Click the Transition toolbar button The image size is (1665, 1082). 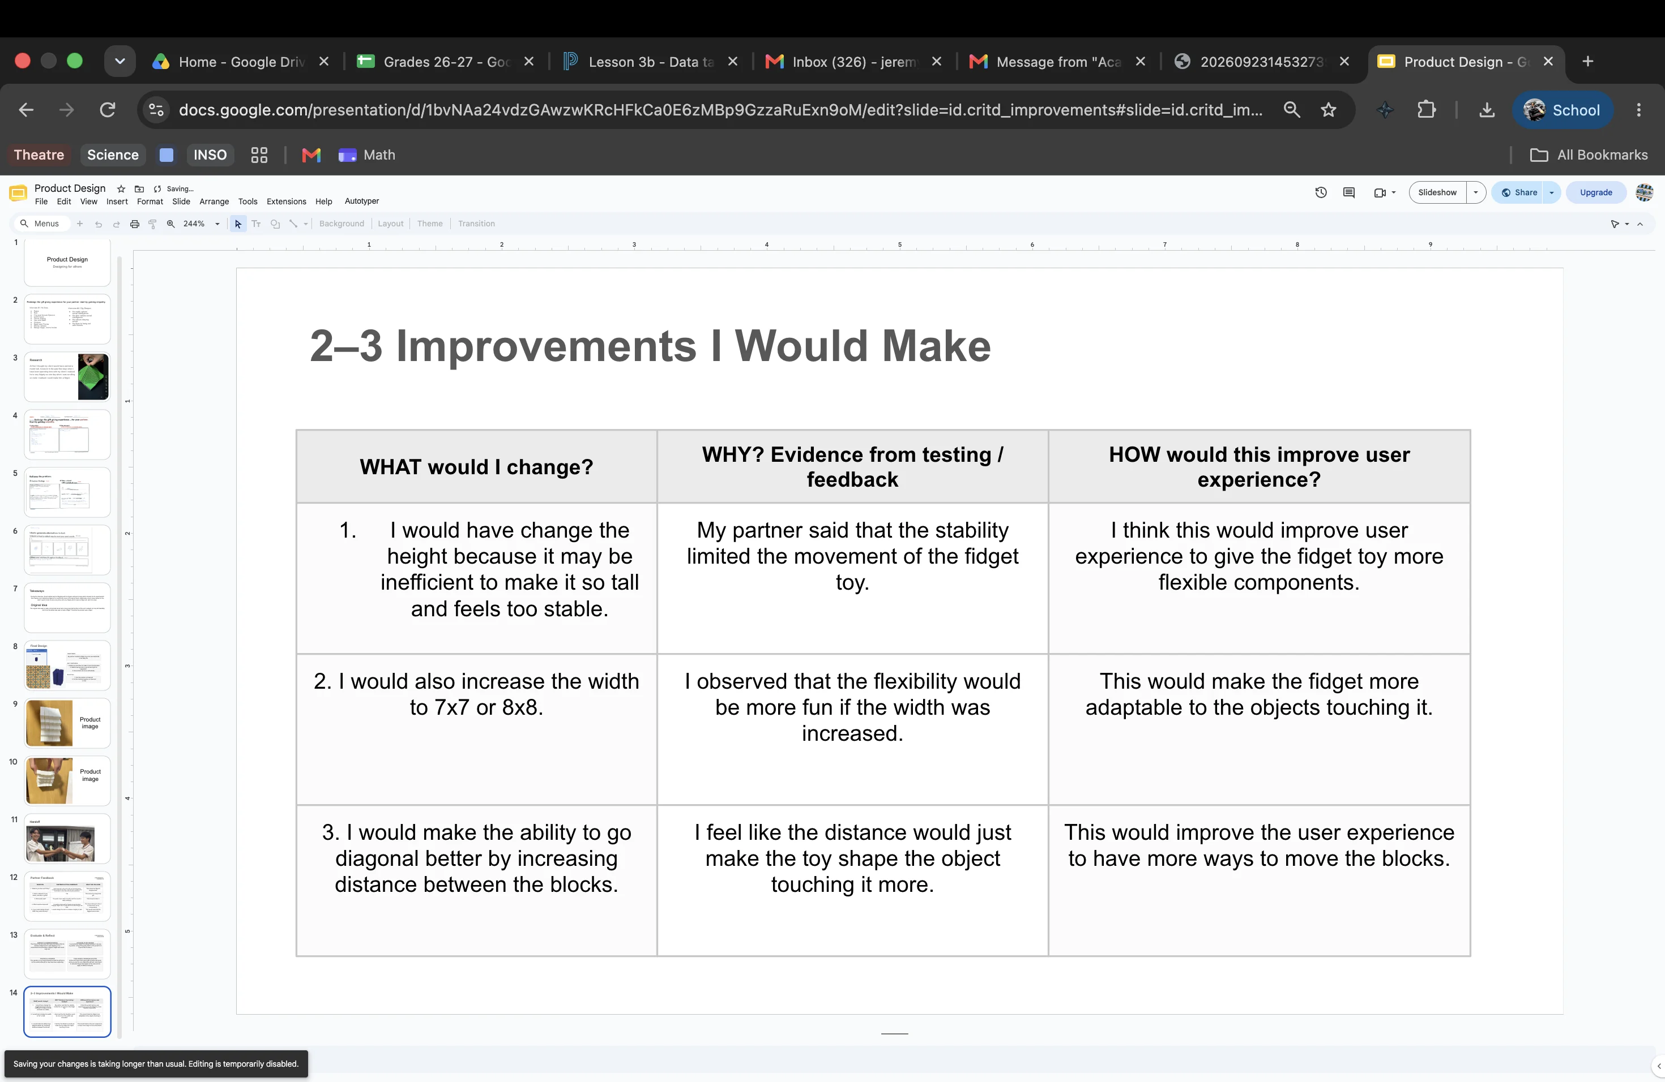click(476, 224)
